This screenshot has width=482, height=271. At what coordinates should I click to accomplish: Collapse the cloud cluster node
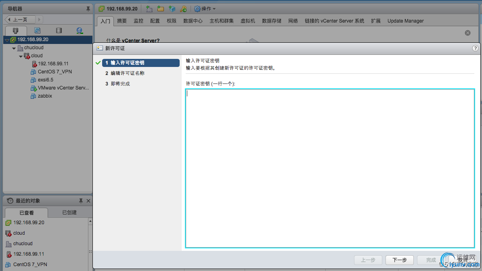tap(21, 56)
